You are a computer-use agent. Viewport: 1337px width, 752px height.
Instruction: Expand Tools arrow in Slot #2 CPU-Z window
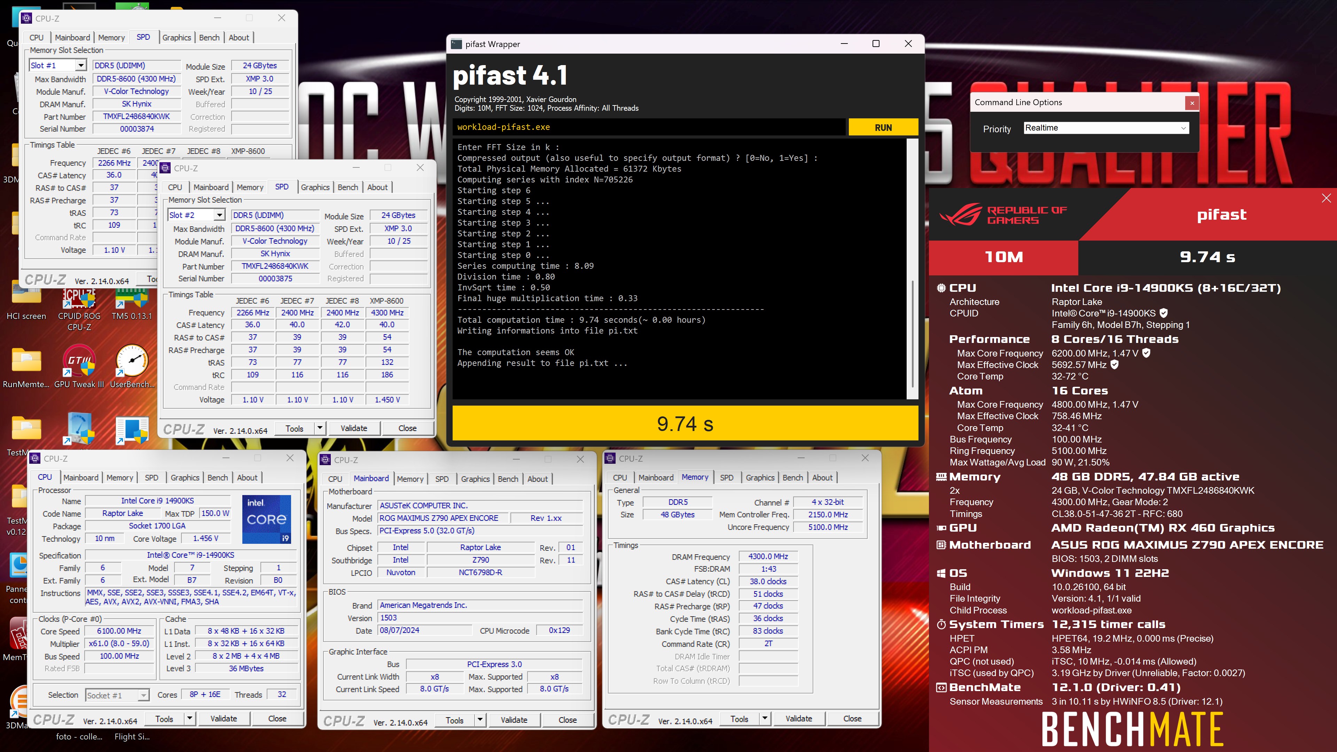[x=320, y=428]
